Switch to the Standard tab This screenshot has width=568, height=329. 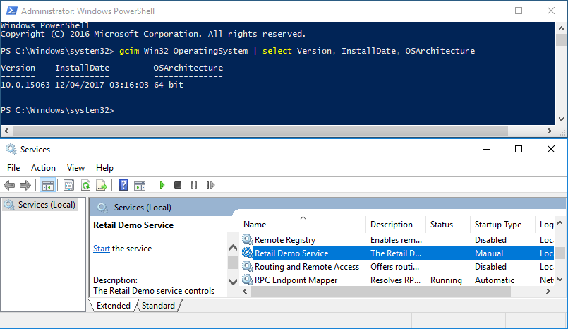pyautogui.click(x=158, y=306)
